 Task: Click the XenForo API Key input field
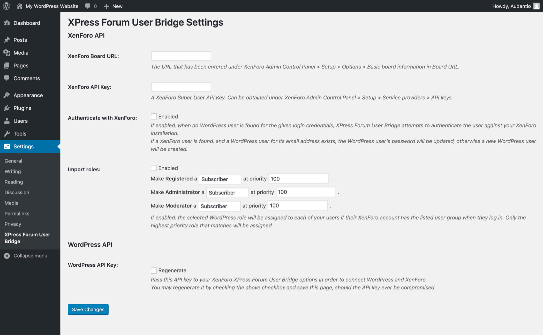click(181, 87)
